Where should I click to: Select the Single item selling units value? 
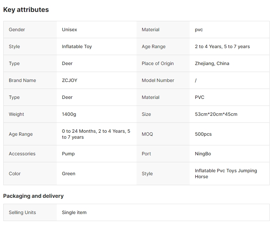point(74,212)
